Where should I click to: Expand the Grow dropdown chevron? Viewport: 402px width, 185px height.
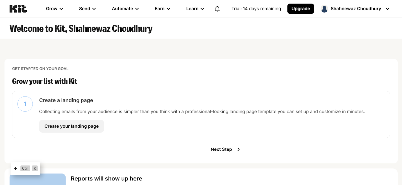61,9
